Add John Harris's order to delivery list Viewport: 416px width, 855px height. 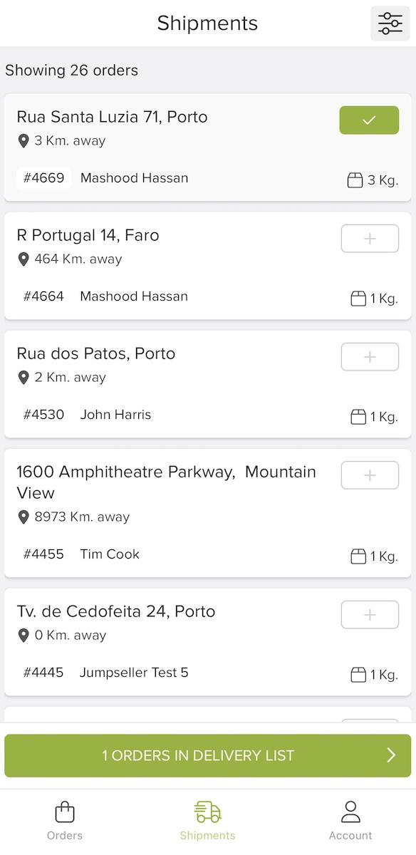[369, 356]
